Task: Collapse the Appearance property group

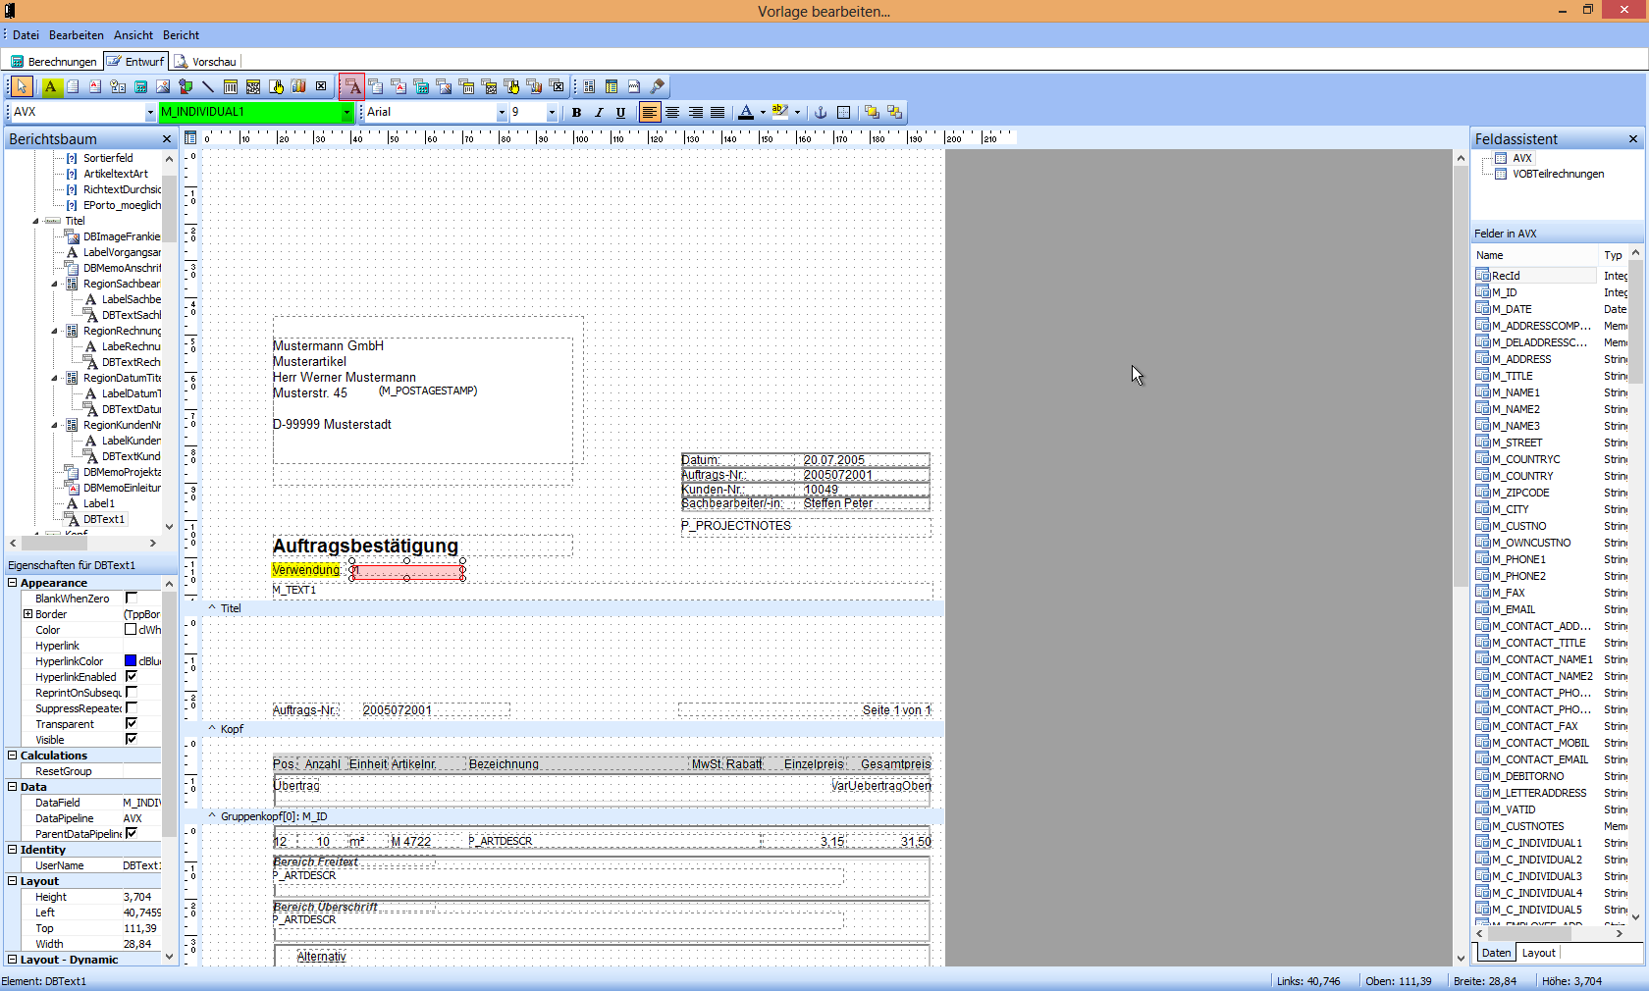Action: (13, 583)
